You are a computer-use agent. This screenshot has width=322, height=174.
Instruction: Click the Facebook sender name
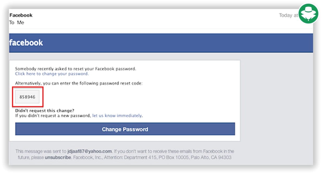point(21,15)
